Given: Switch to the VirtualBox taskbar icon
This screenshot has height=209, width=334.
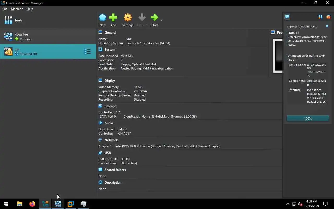Looking at the screenshot, I should pos(45,204).
